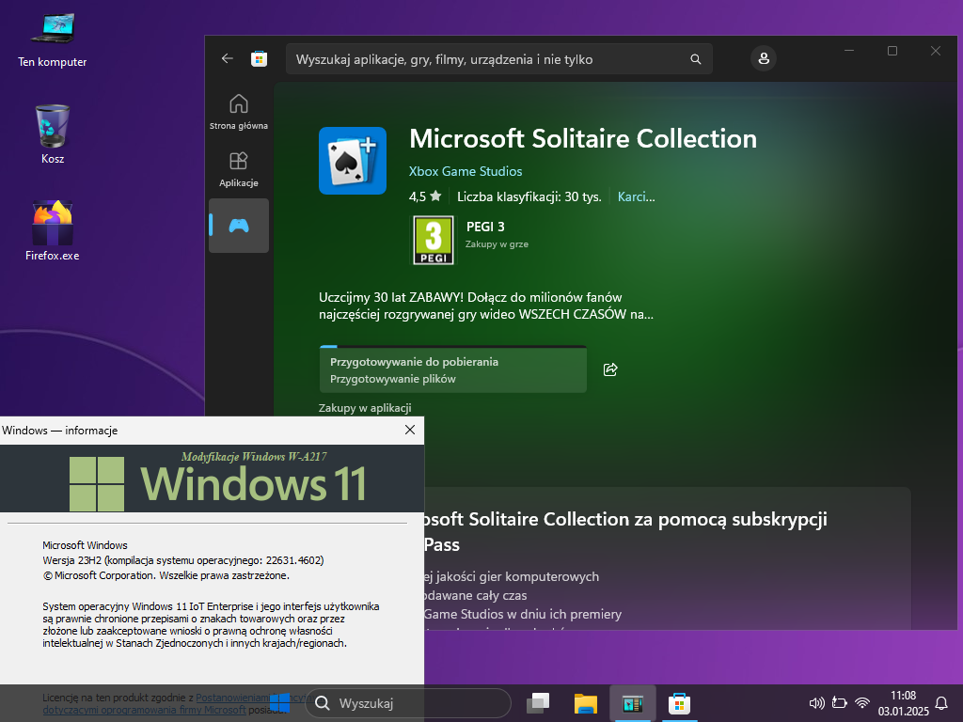Open the Xbox Game Studios publisher link
963x722 pixels.
tap(466, 171)
